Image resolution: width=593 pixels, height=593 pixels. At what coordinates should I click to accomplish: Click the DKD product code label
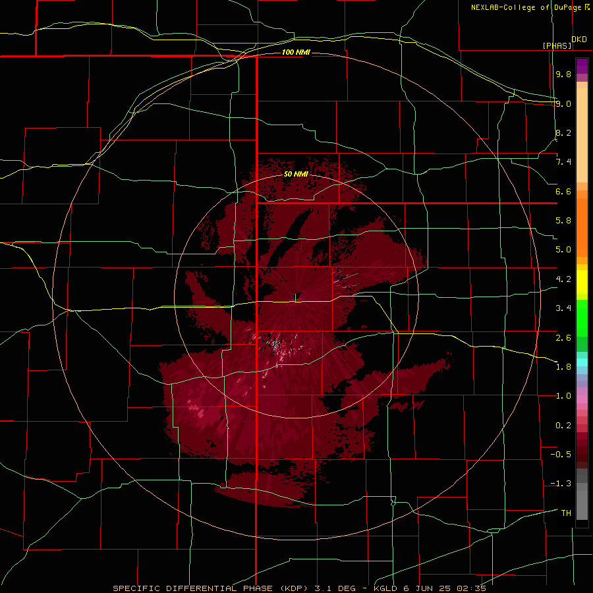(579, 40)
